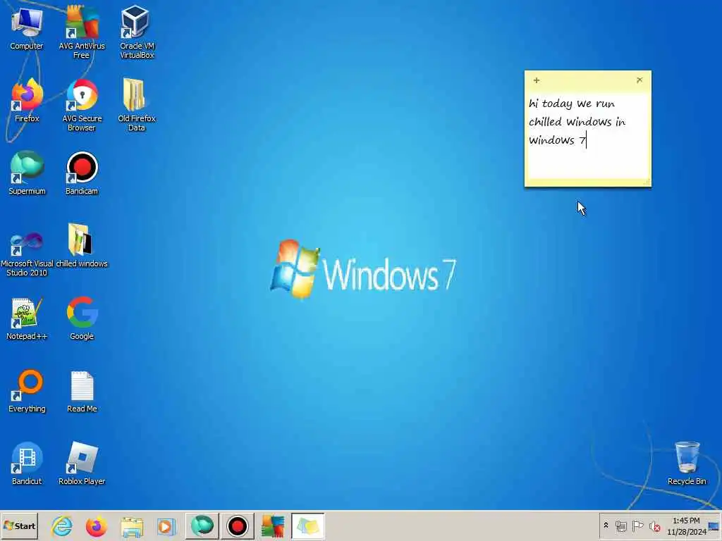722x541 pixels.
Task: Click the sticky note resize grip corner
Action: (x=647, y=182)
